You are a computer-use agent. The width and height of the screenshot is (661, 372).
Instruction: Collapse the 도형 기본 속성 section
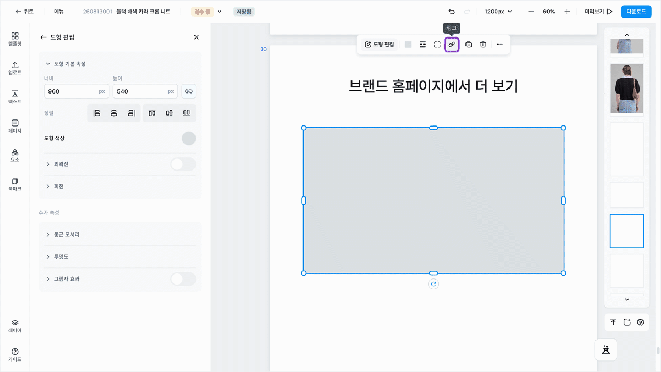pos(65,64)
